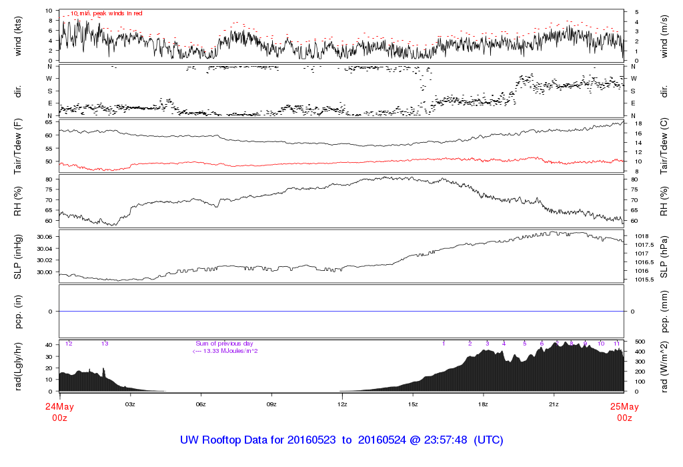Viewport: 683px width, 467px height.
Task: Click the 'Tair/Tdew (F)' axis label
Action: pos(18,146)
